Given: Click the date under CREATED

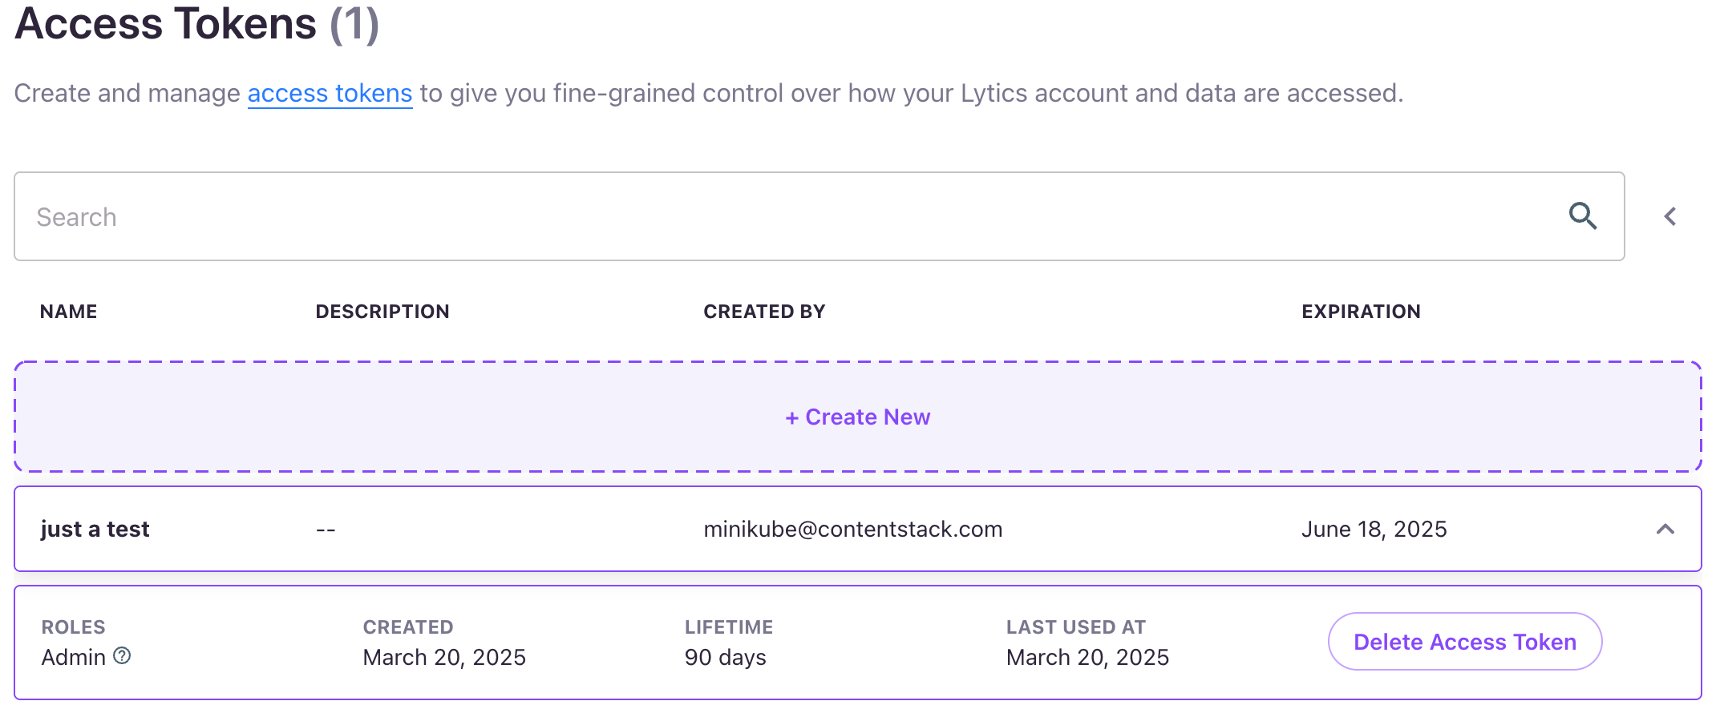Looking at the screenshot, I should click(444, 657).
